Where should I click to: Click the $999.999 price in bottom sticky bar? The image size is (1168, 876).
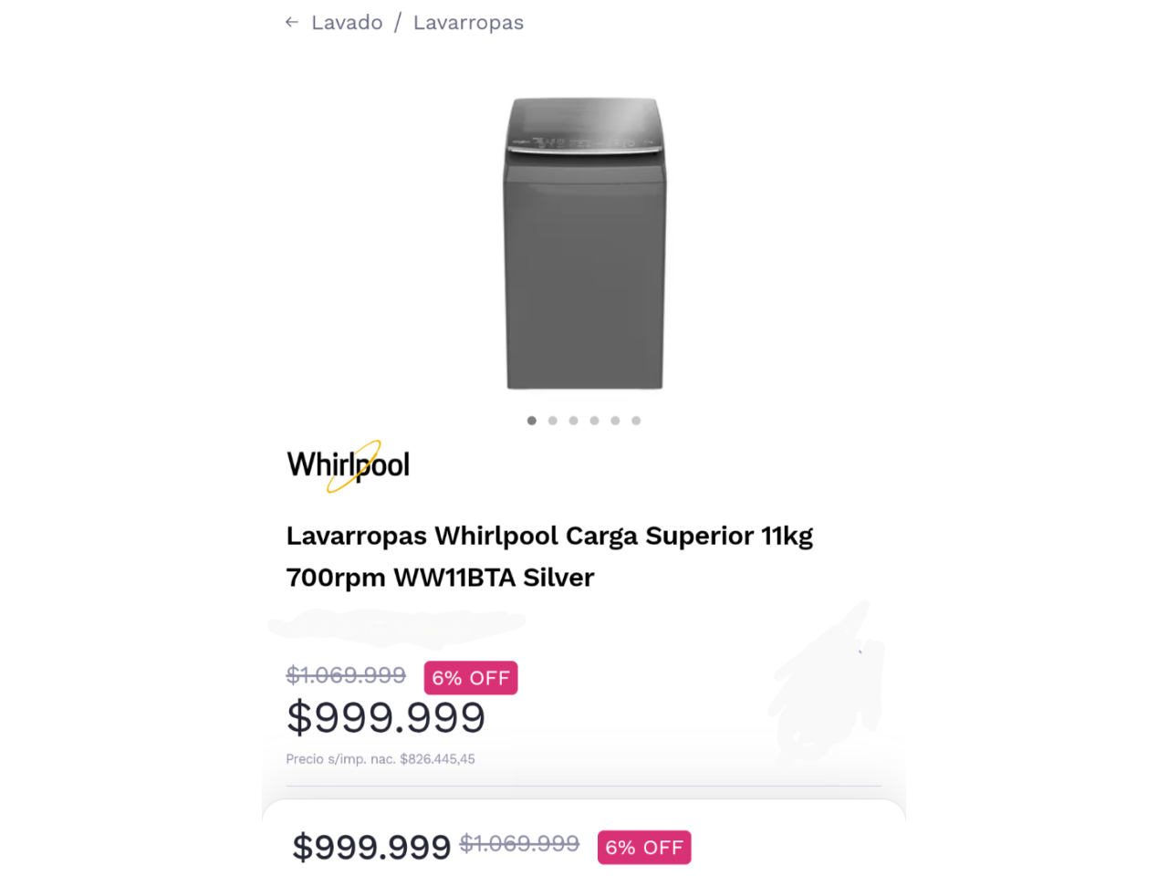tap(371, 848)
